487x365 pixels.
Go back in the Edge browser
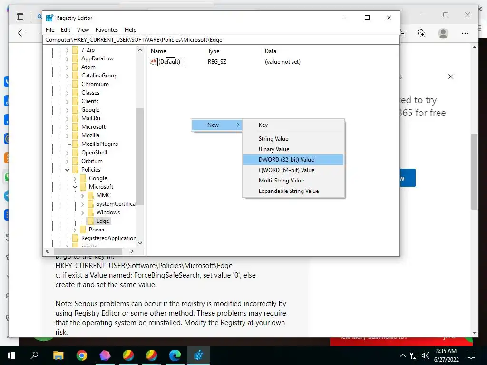point(22,33)
